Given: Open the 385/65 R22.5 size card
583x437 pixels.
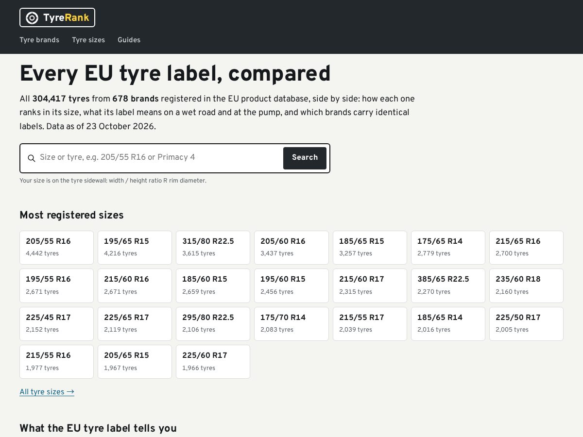Looking at the screenshot, I should [448, 286].
